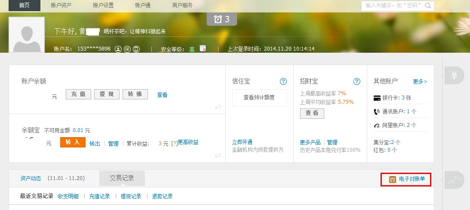This screenshot has height=210, width=470.
Task: Open the security level shield icon
Action: pyautogui.click(x=203, y=49)
